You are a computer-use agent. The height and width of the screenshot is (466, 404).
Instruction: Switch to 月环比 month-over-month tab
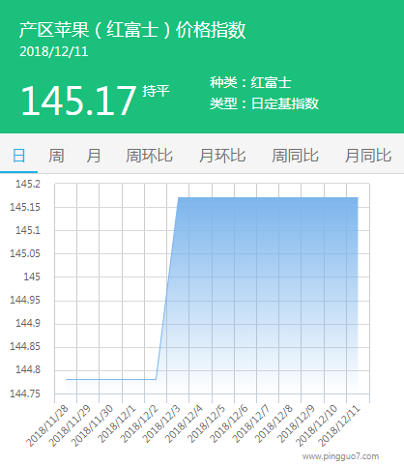point(222,156)
